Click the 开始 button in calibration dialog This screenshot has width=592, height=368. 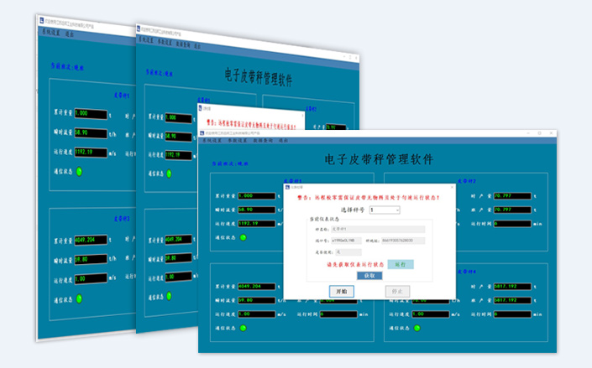click(341, 291)
